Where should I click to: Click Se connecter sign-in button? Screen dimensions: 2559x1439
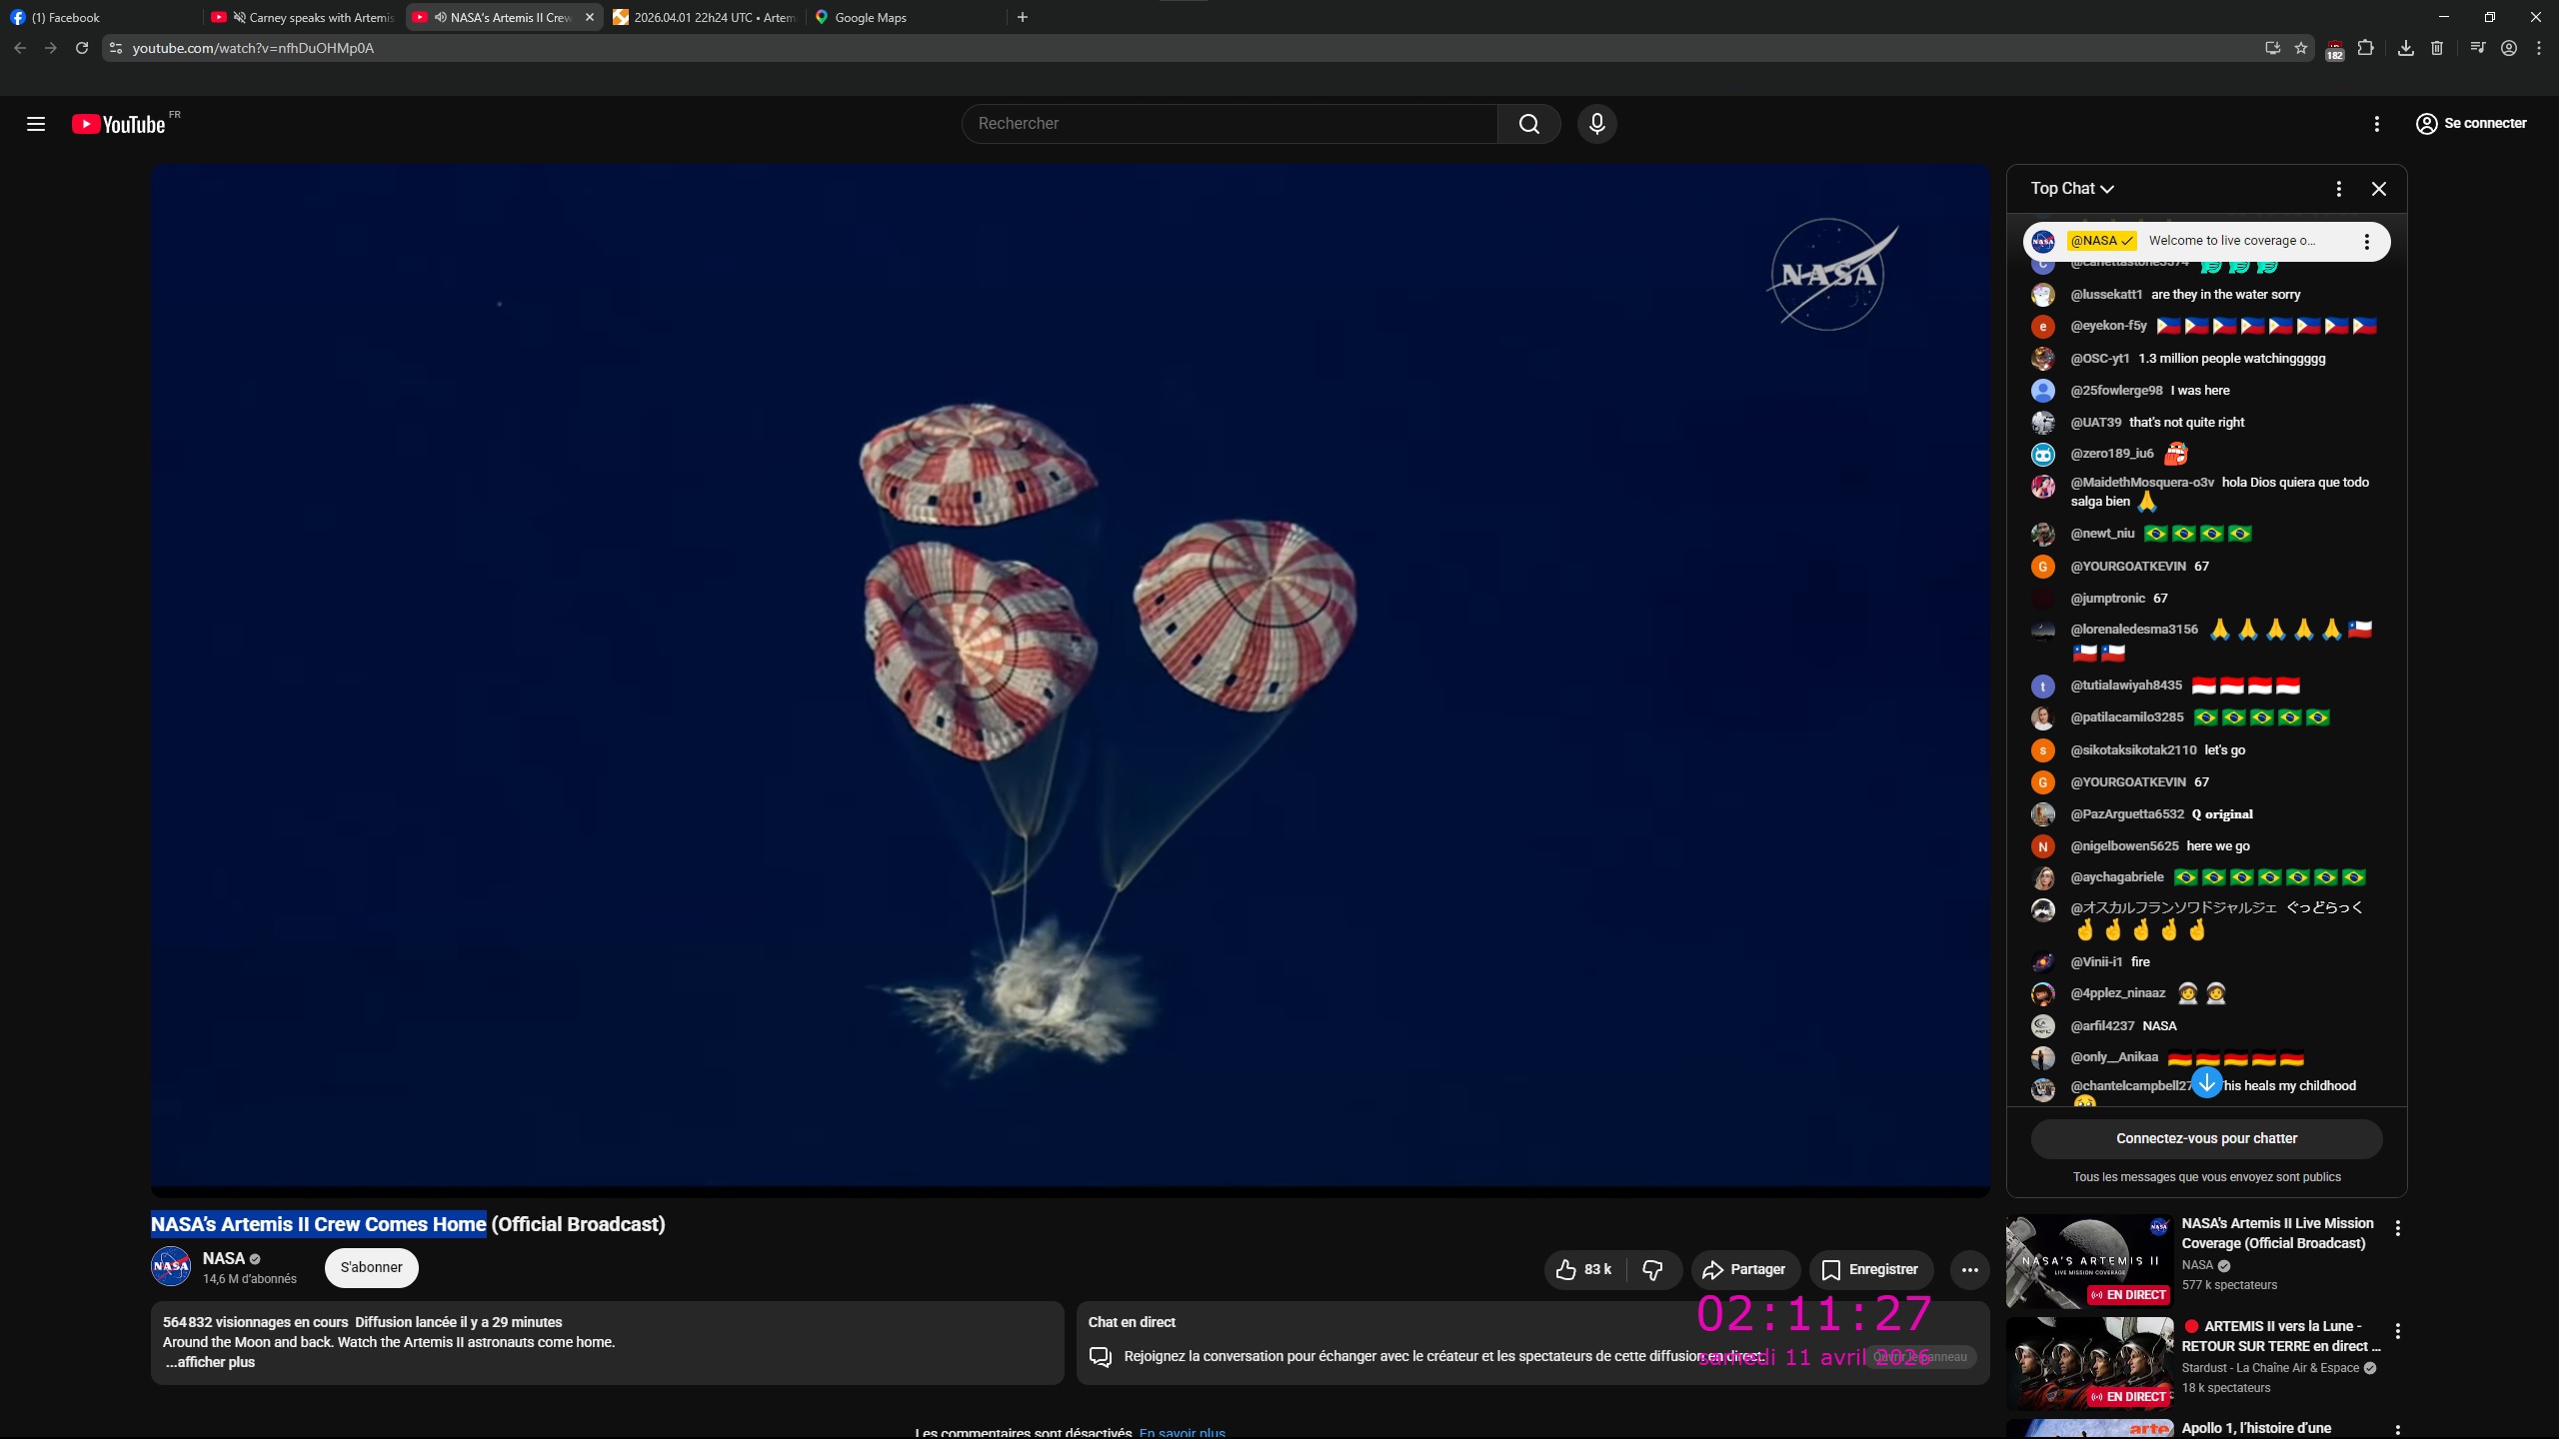coord(2472,124)
